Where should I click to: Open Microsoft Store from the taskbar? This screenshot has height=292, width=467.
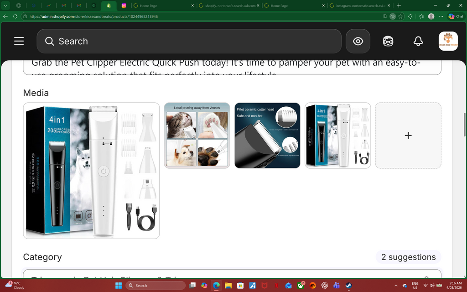[x=240, y=286]
